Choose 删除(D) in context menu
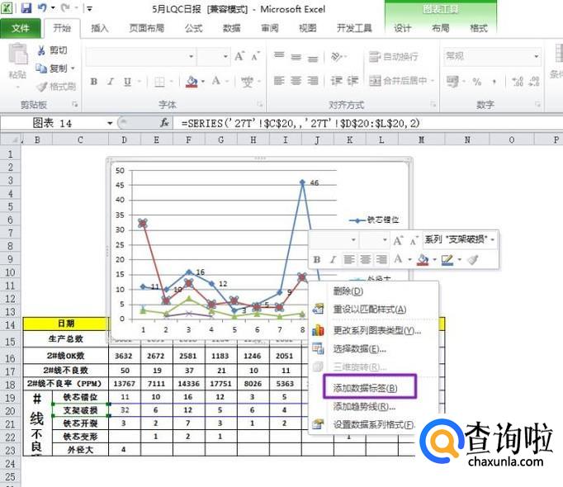563x487 pixels. coord(348,291)
